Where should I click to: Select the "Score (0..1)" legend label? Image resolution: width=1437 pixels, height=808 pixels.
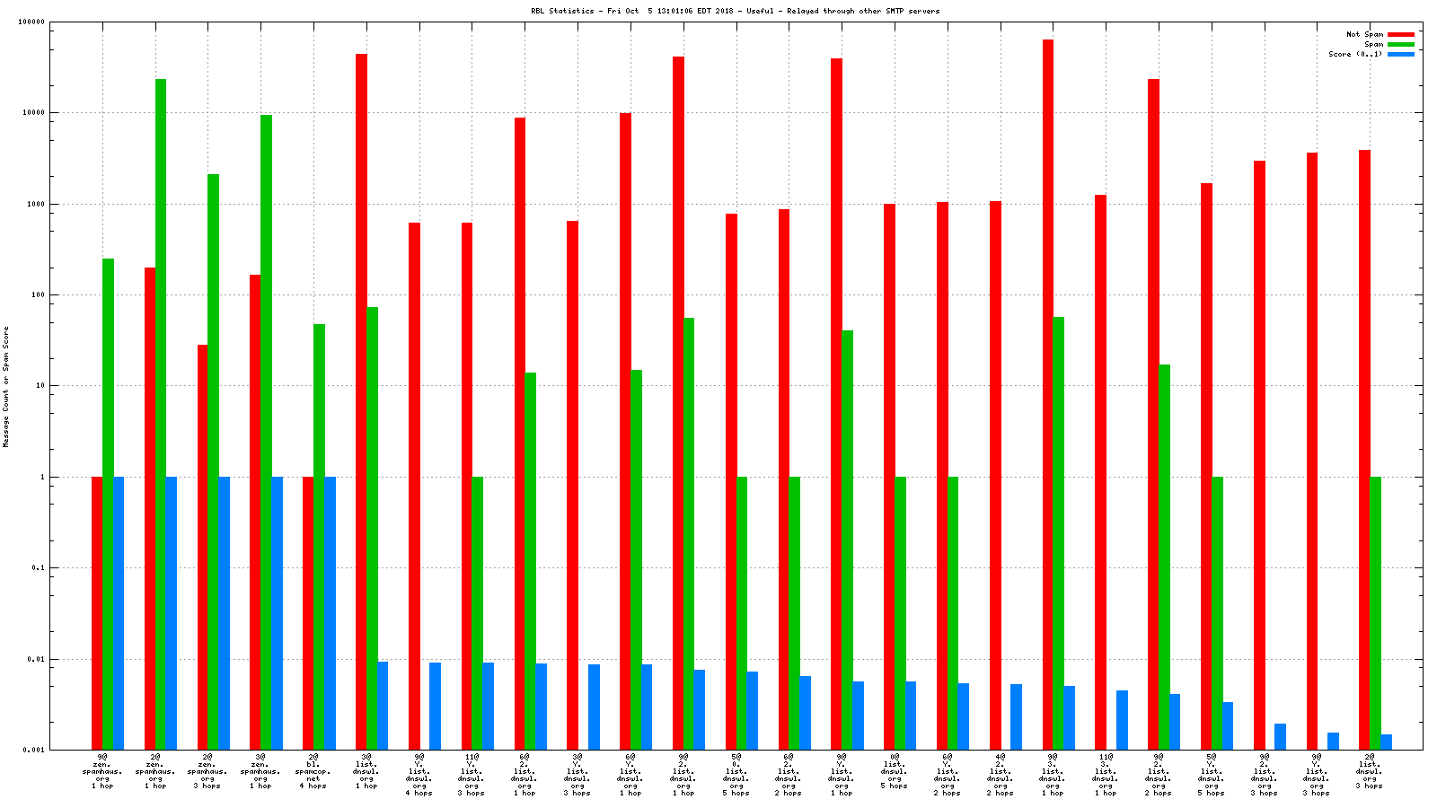click(1355, 54)
